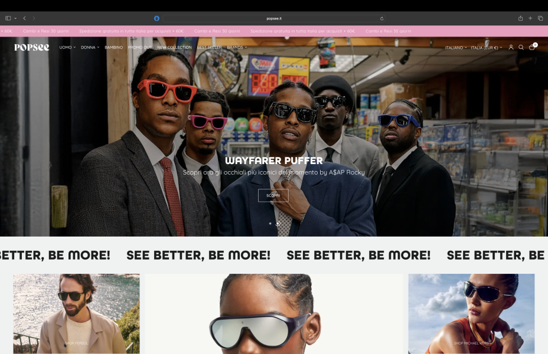Select the first slide indicator dot
The width and height of the screenshot is (548, 354).
pos(270,224)
